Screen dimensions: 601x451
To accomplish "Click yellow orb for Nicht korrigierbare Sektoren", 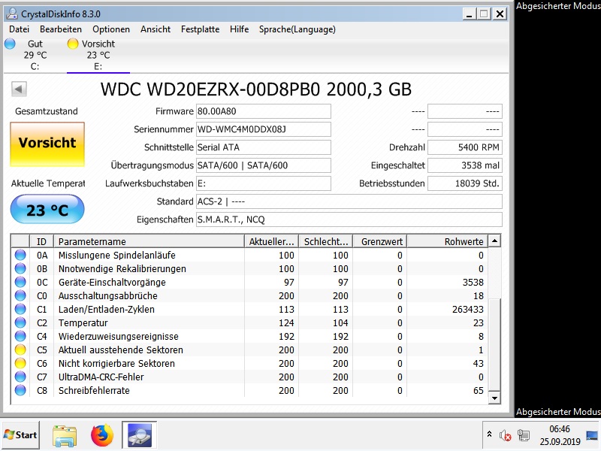I will pos(20,363).
